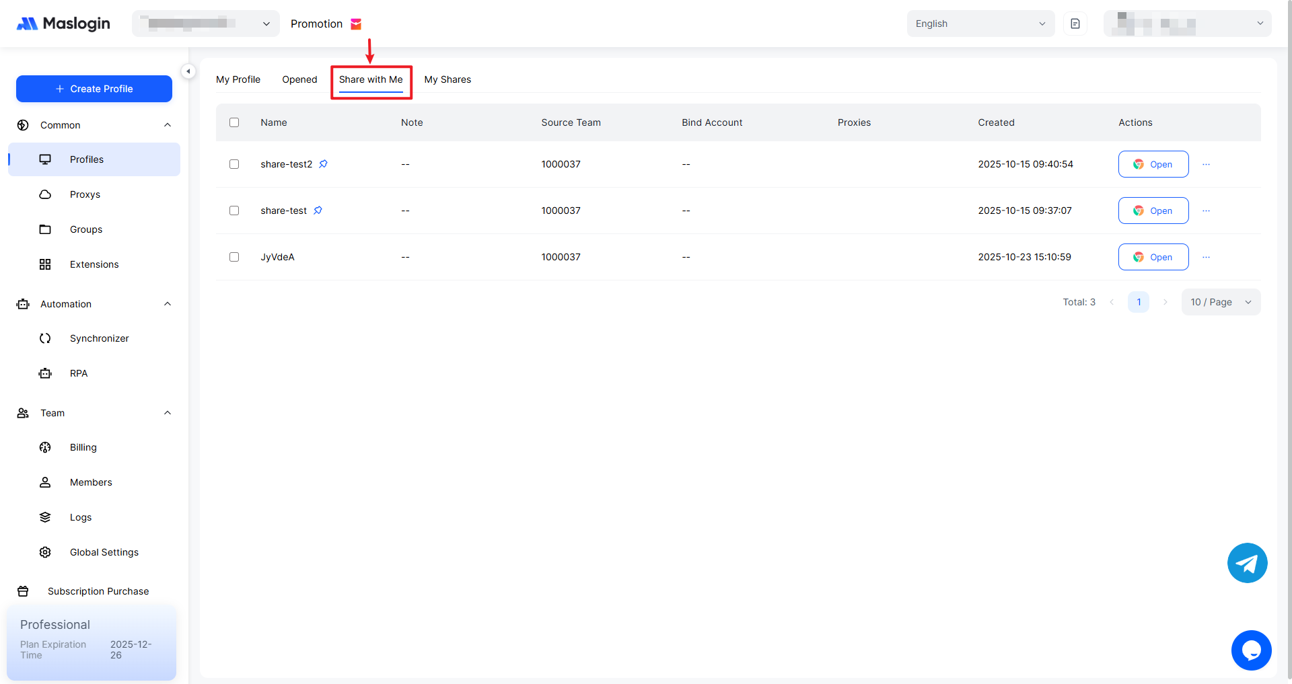Click the JyVdeA profile name

pyautogui.click(x=278, y=257)
